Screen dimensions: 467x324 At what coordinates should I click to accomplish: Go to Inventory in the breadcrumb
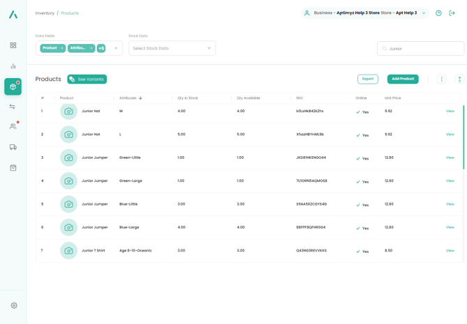pos(45,13)
